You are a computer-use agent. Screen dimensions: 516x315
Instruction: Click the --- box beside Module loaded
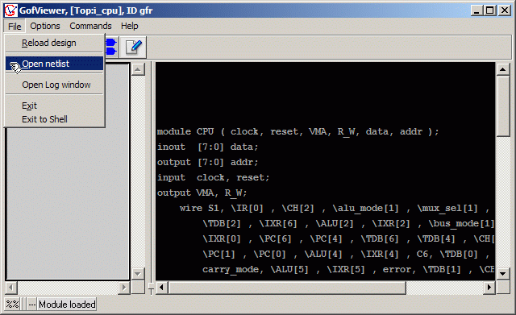point(32,305)
